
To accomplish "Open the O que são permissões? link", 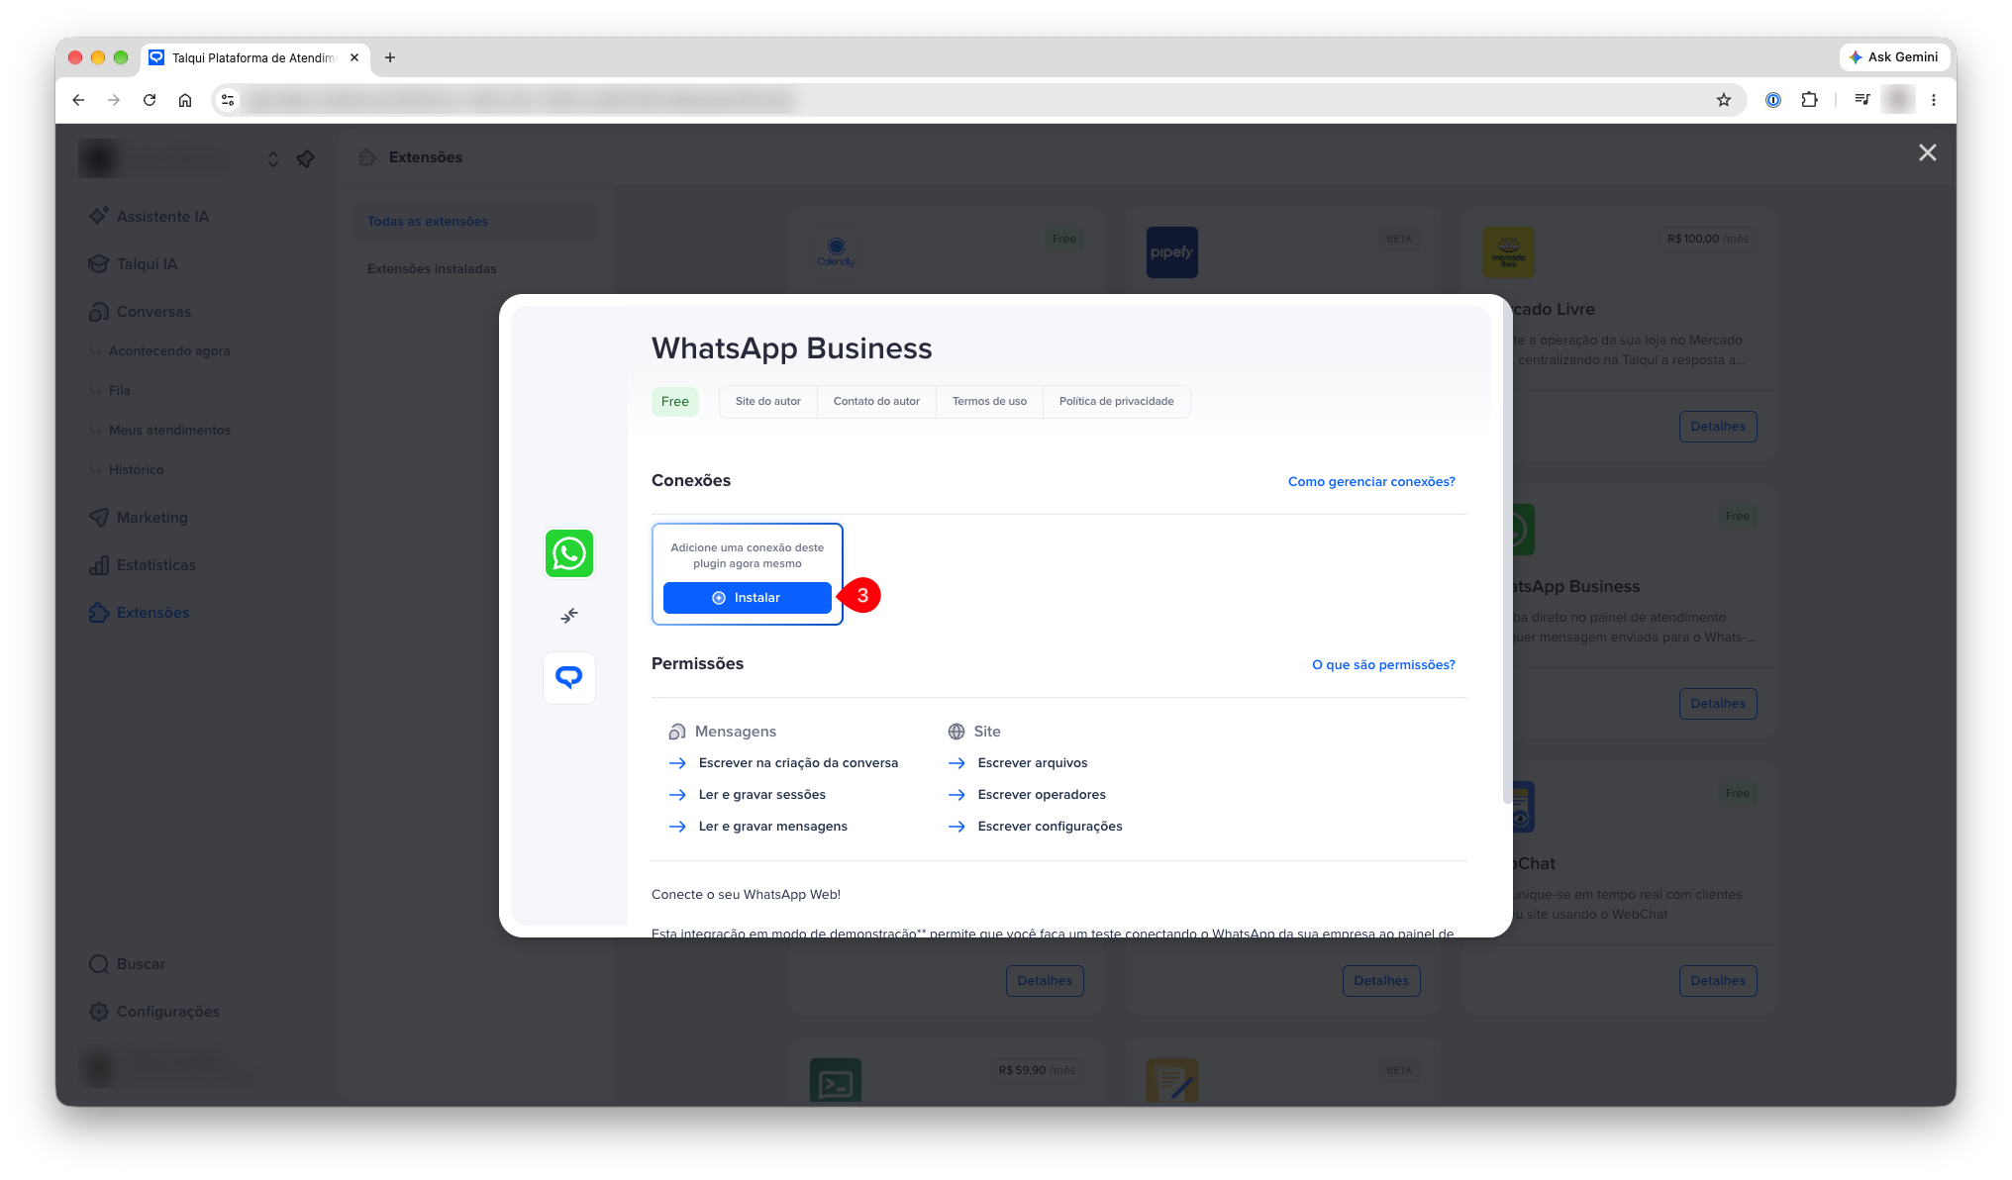I will (x=1383, y=665).
